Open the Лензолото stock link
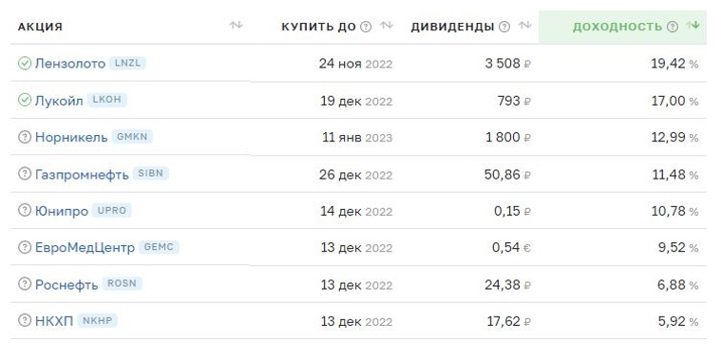 pos(70,63)
